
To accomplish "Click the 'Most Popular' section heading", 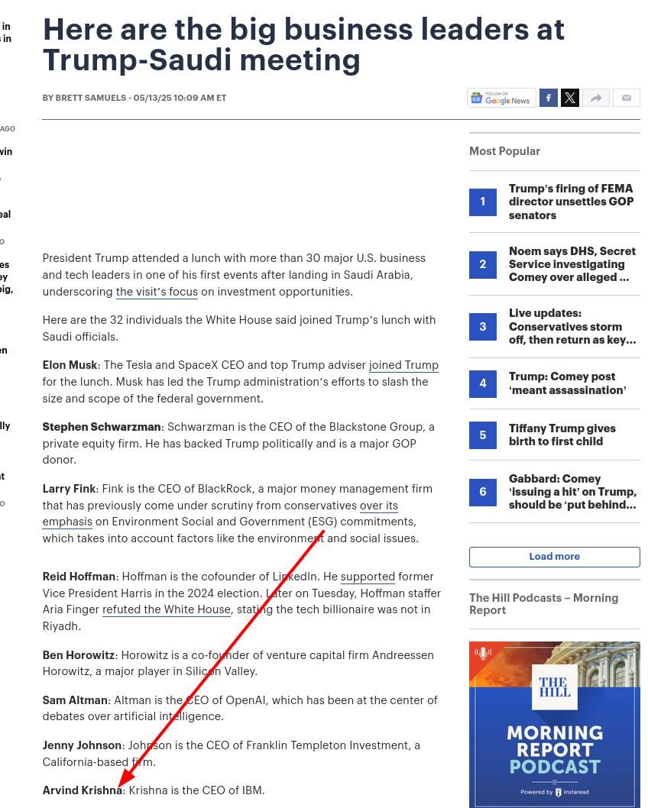I will coord(504,151).
